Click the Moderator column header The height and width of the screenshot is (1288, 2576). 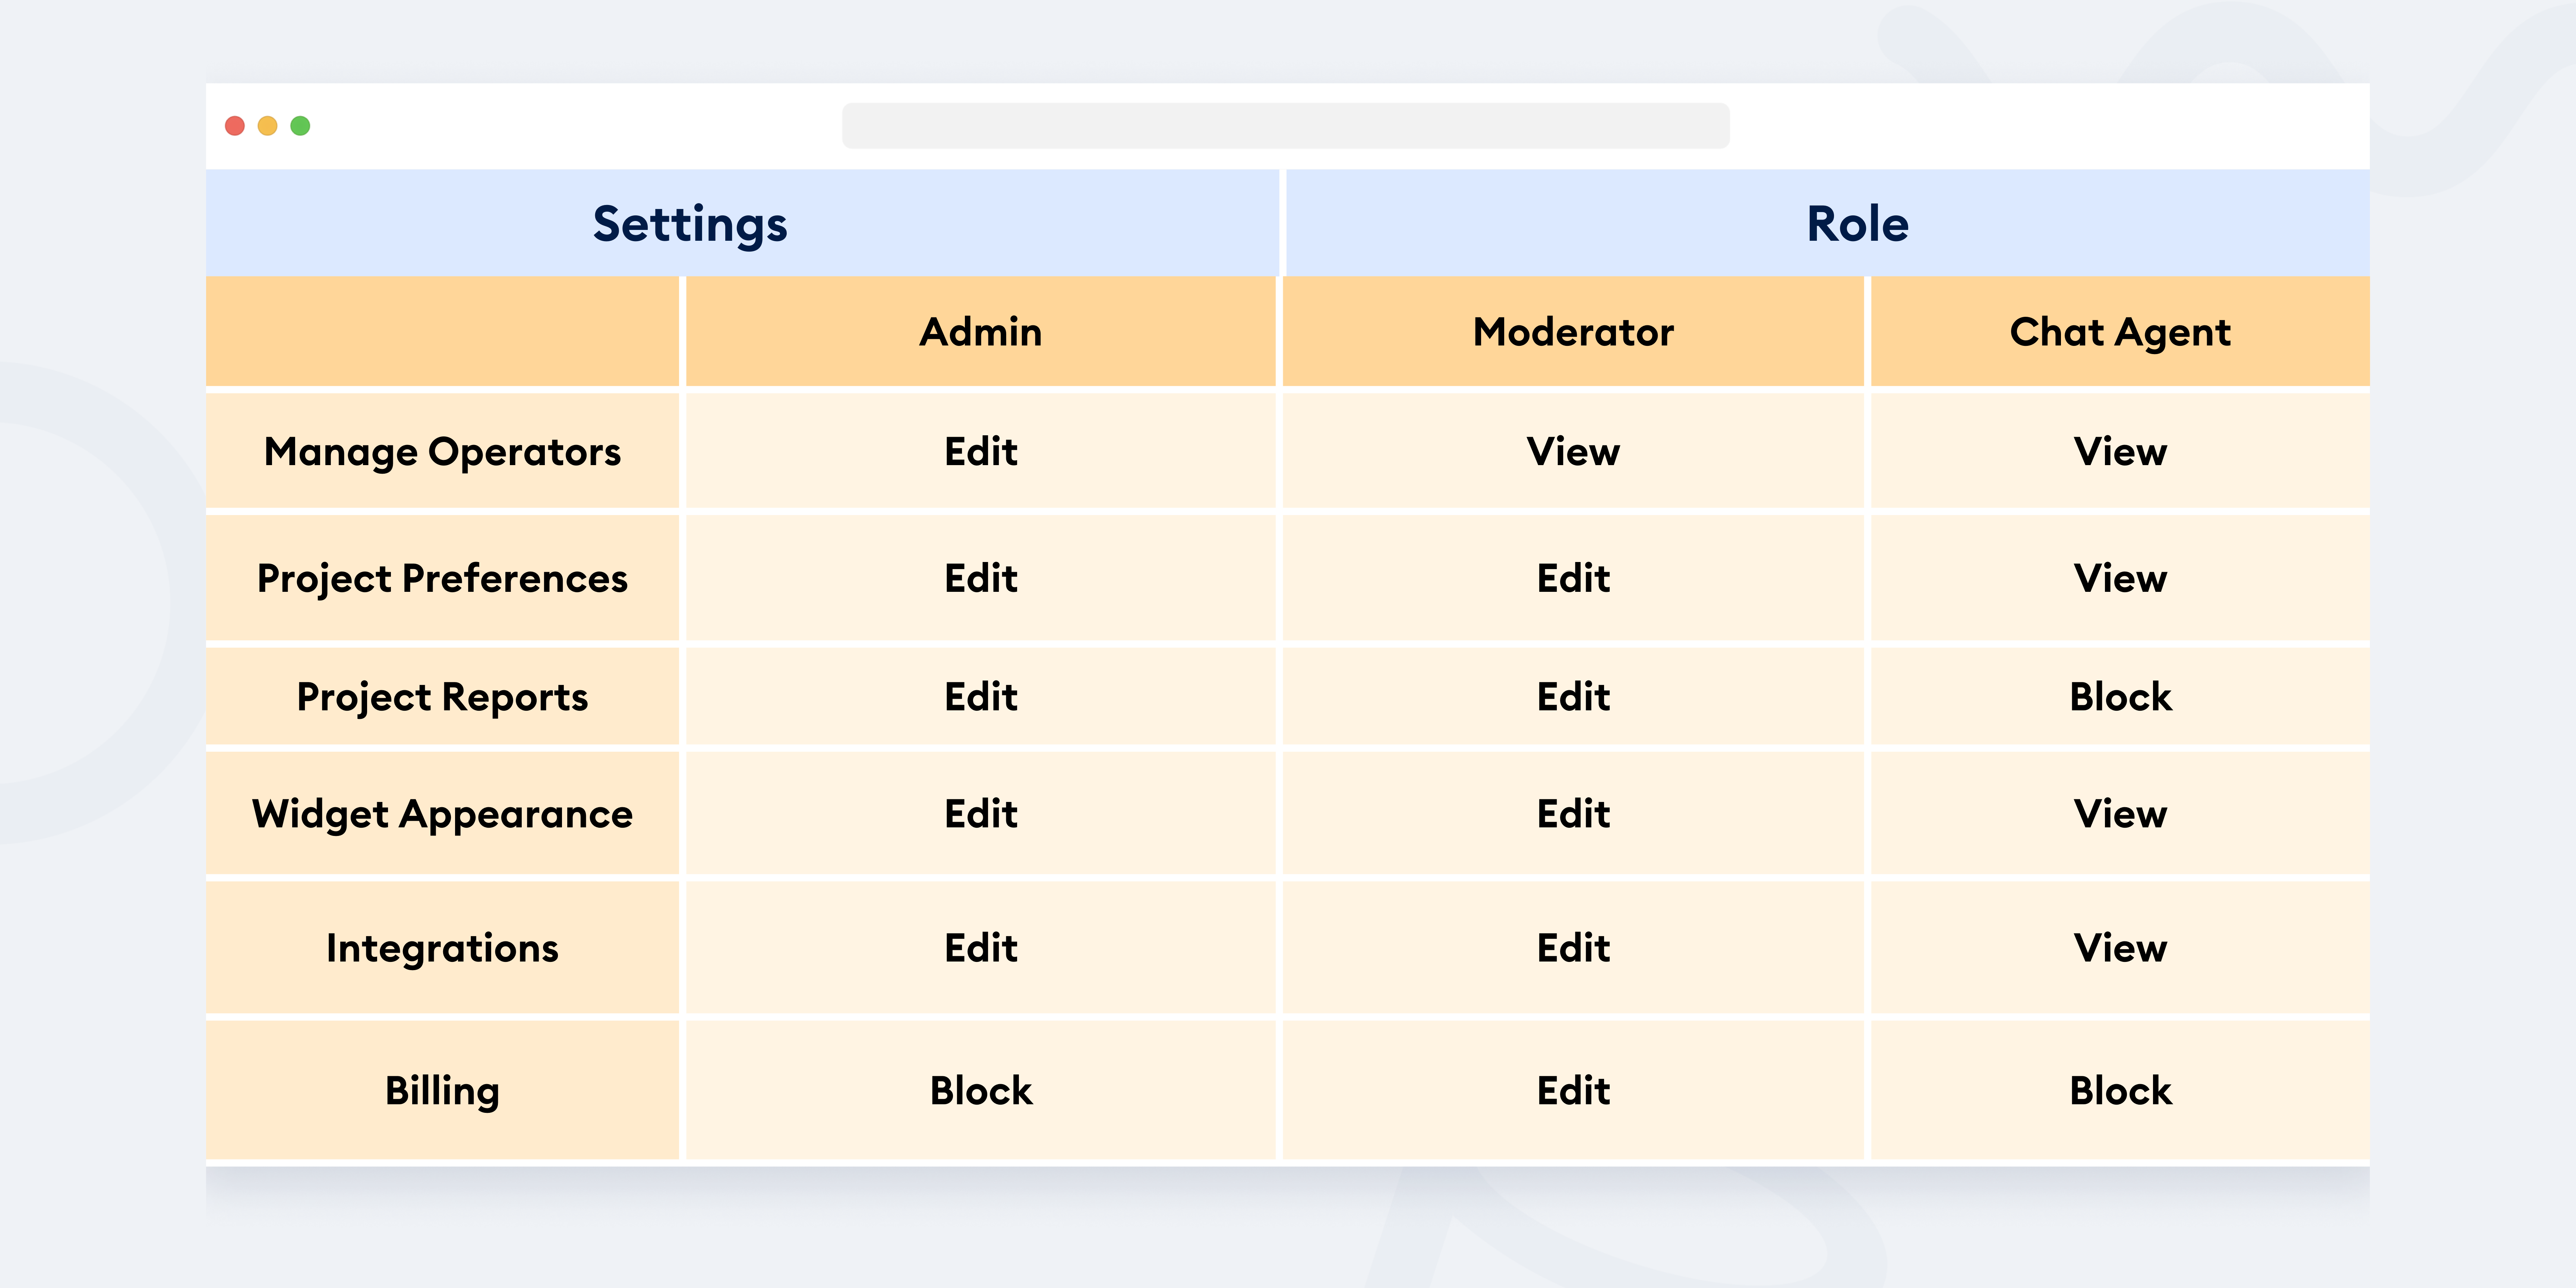(1573, 332)
